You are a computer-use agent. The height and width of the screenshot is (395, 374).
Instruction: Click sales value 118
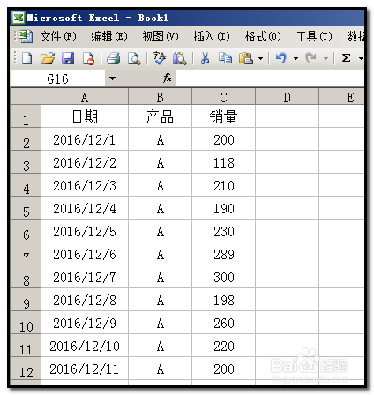[x=223, y=162]
